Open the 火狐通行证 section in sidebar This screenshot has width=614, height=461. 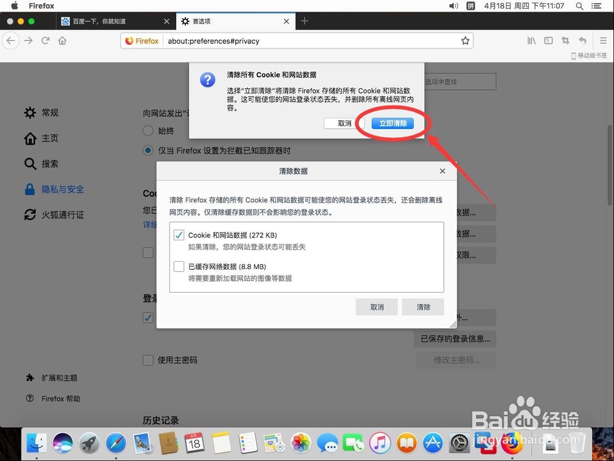[61, 215]
